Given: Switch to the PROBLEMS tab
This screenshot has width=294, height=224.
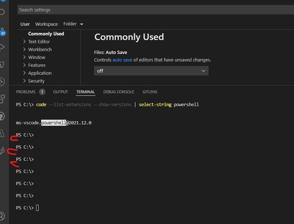Looking at the screenshot, I should (x=26, y=92).
